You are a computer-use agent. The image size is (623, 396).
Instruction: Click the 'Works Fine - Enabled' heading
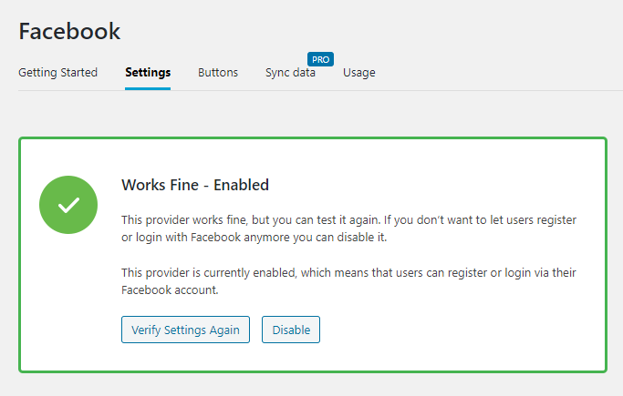tap(195, 185)
